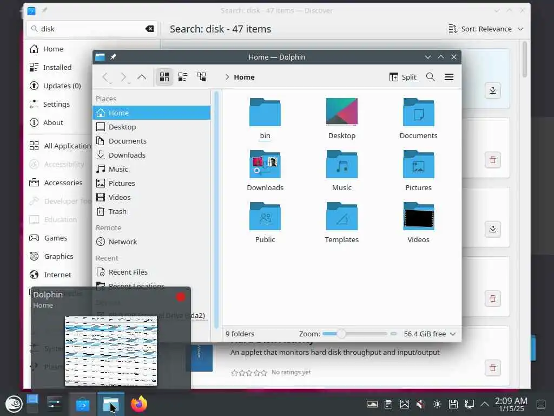Select All Applications category in Discover
Viewport: 554px width, 416px height.
coord(60,146)
